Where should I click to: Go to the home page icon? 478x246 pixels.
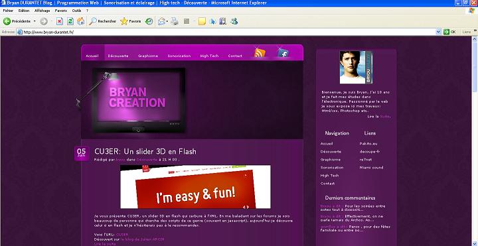[x=81, y=21]
